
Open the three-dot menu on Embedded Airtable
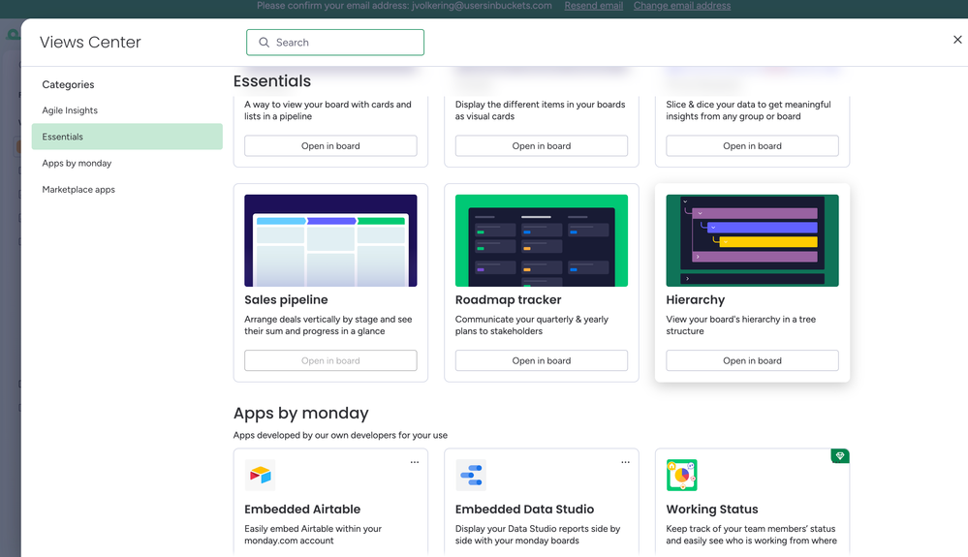tap(415, 462)
